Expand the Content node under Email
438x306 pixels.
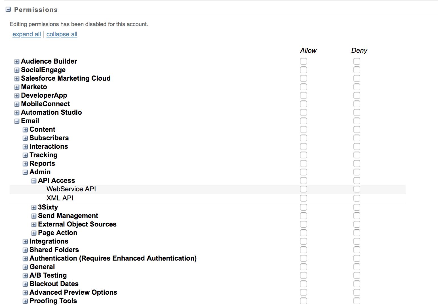25,130
